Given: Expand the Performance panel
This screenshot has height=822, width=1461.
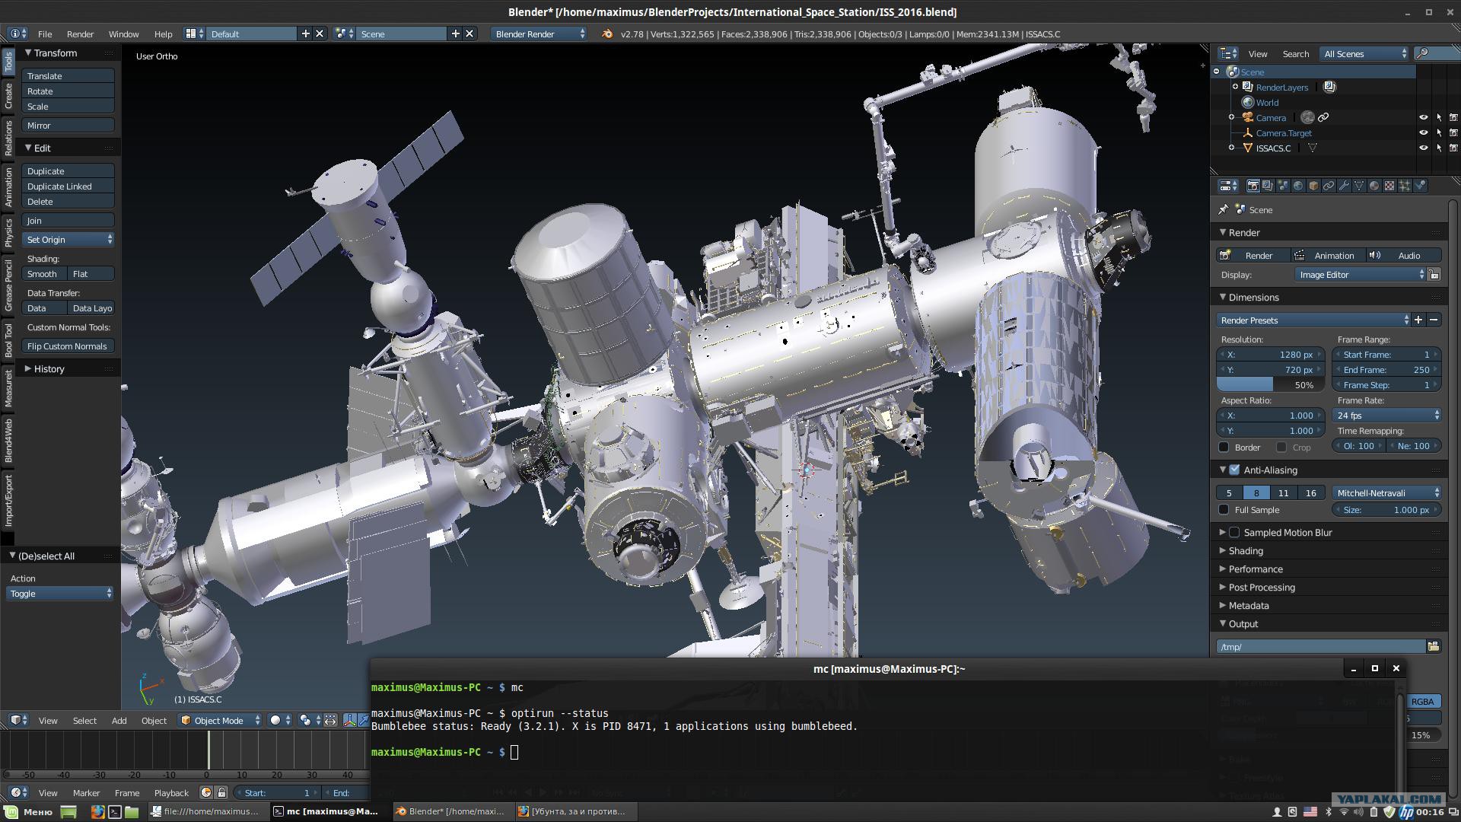Looking at the screenshot, I should click(x=1254, y=569).
